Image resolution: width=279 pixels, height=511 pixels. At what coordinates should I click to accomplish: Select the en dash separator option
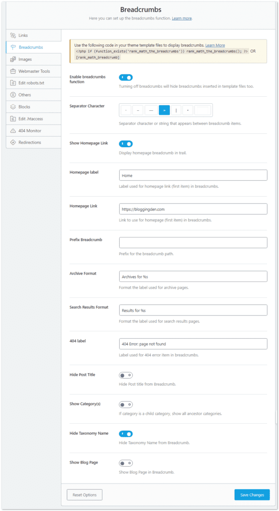[x=138, y=110]
